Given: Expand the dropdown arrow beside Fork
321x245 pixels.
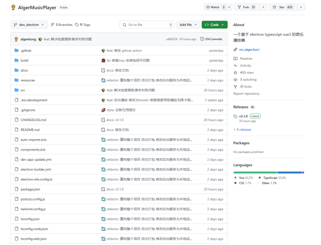Looking at the screenshot, I should point(263,7).
